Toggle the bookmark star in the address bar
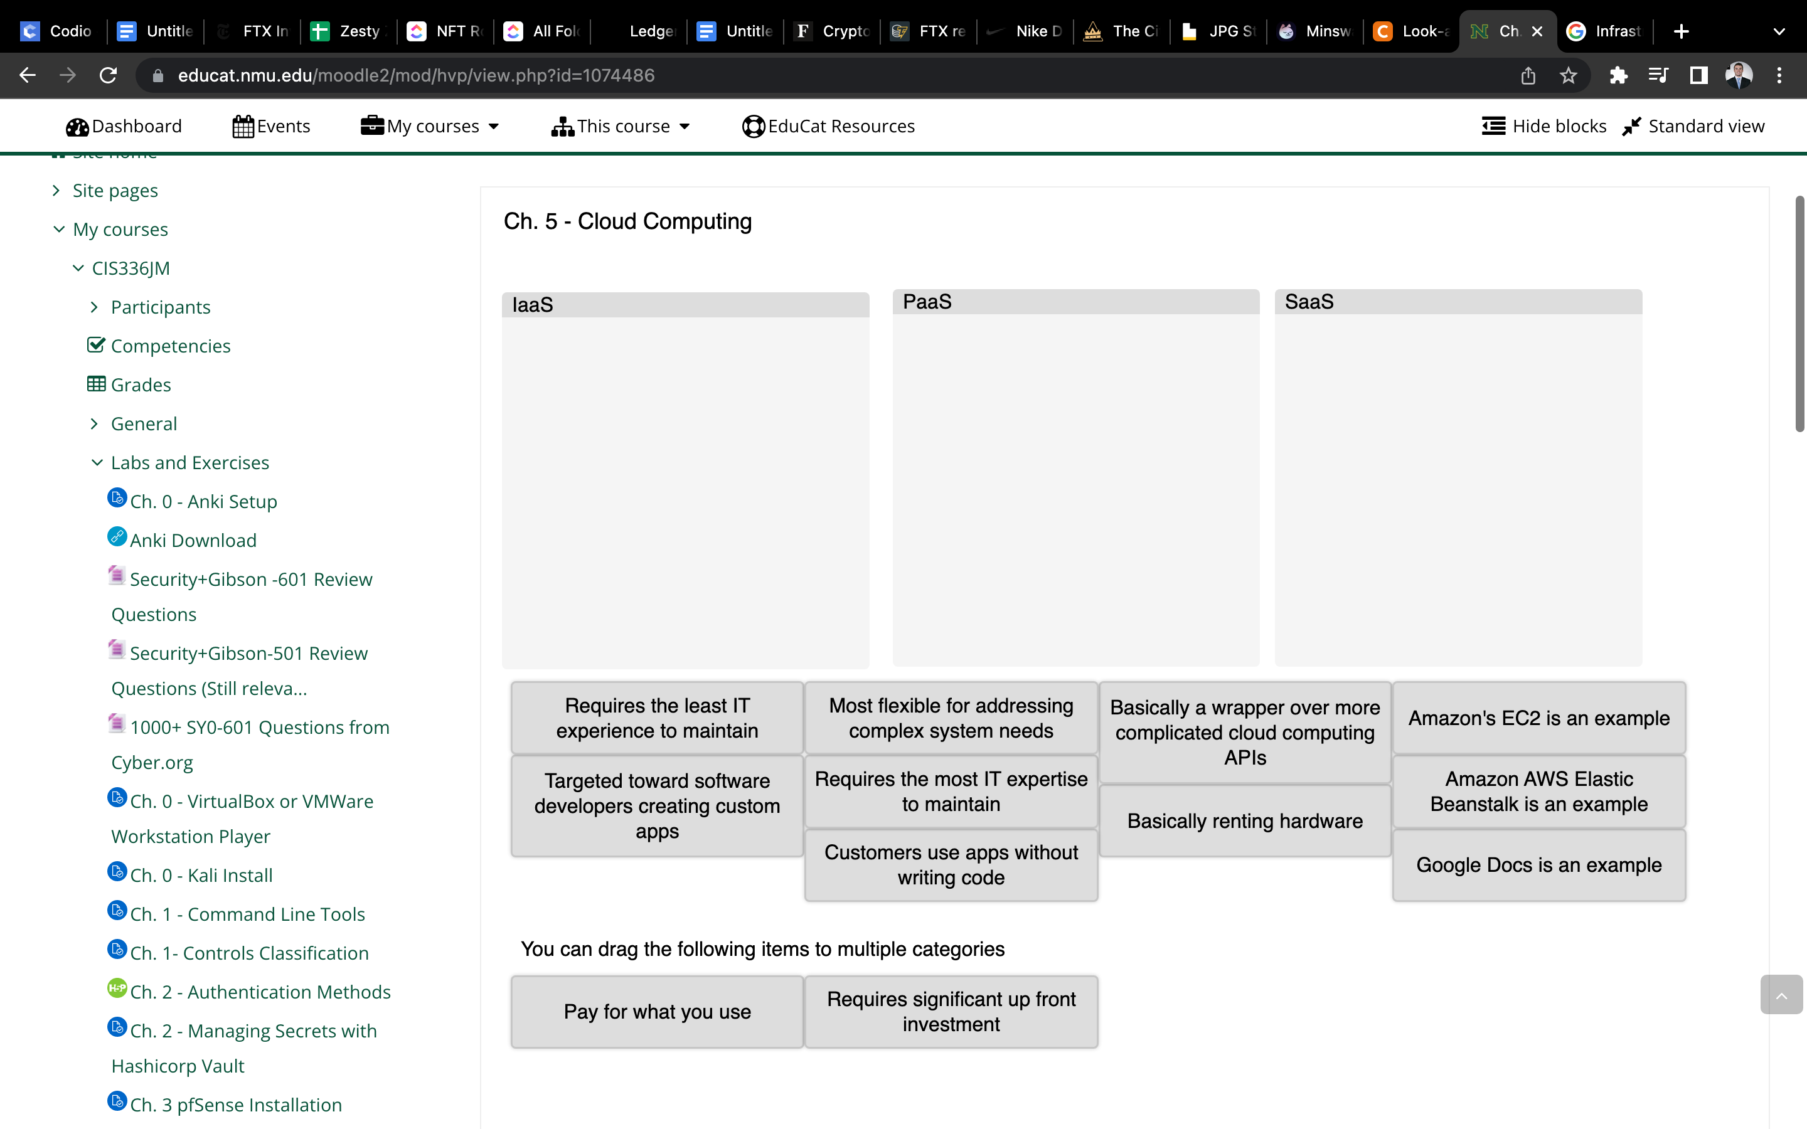This screenshot has width=1807, height=1129. tap(1568, 75)
